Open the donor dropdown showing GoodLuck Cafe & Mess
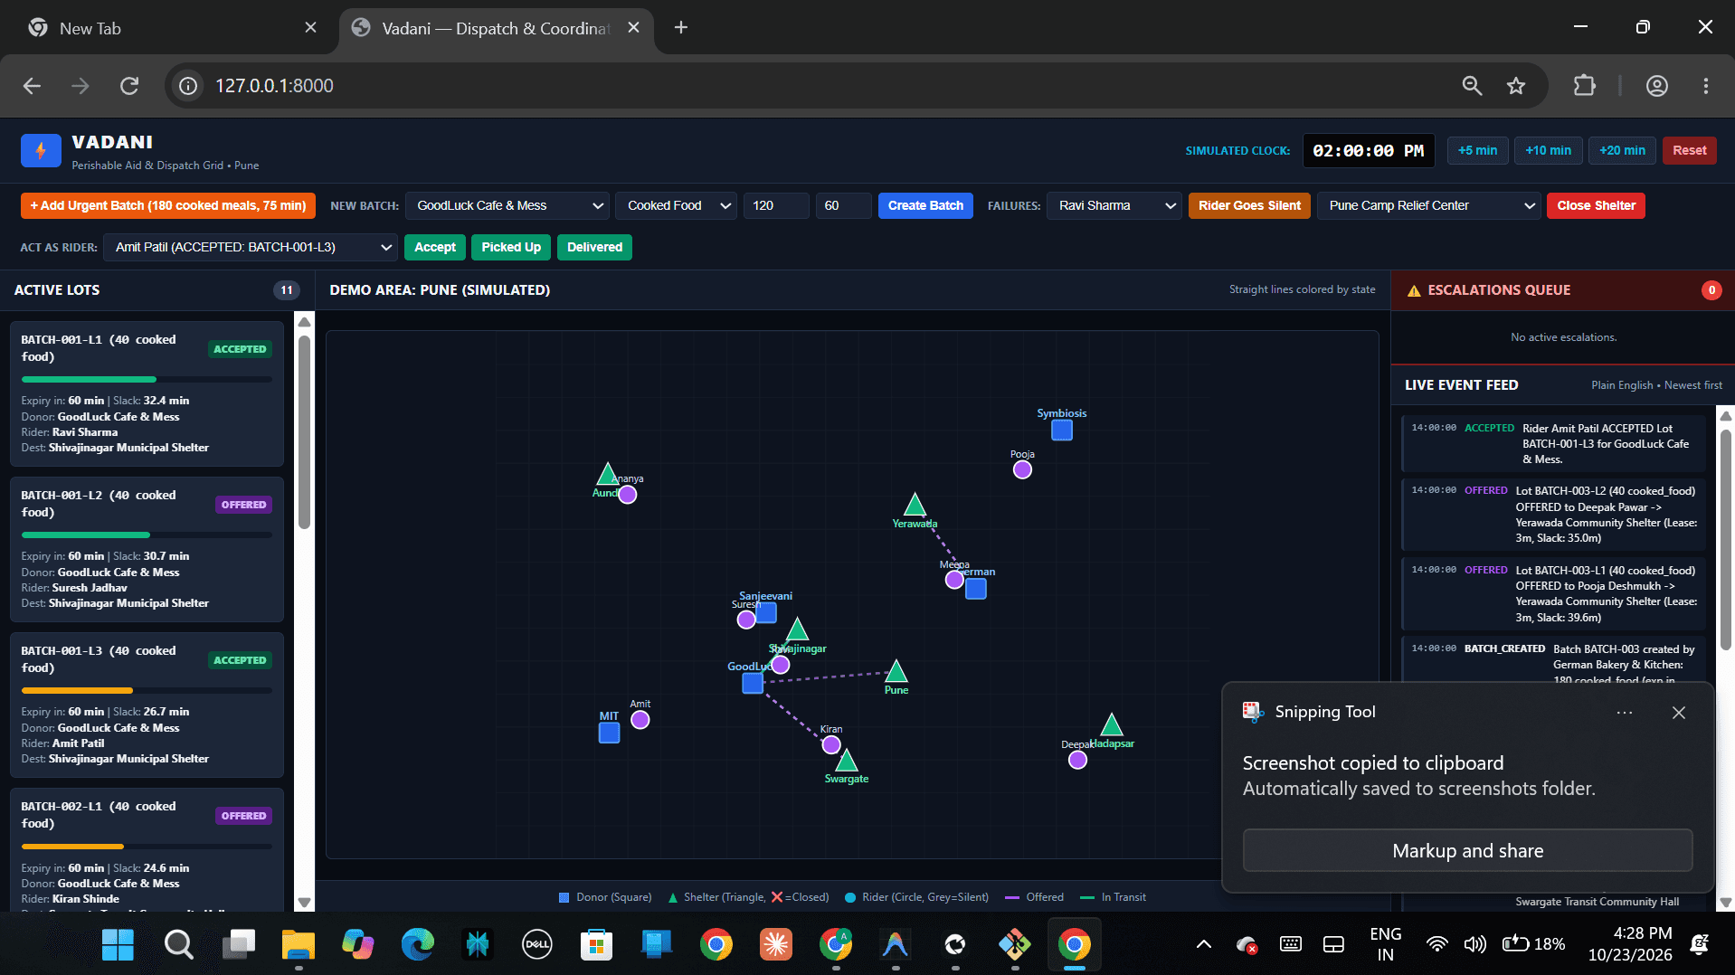 [x=509, y=205]
